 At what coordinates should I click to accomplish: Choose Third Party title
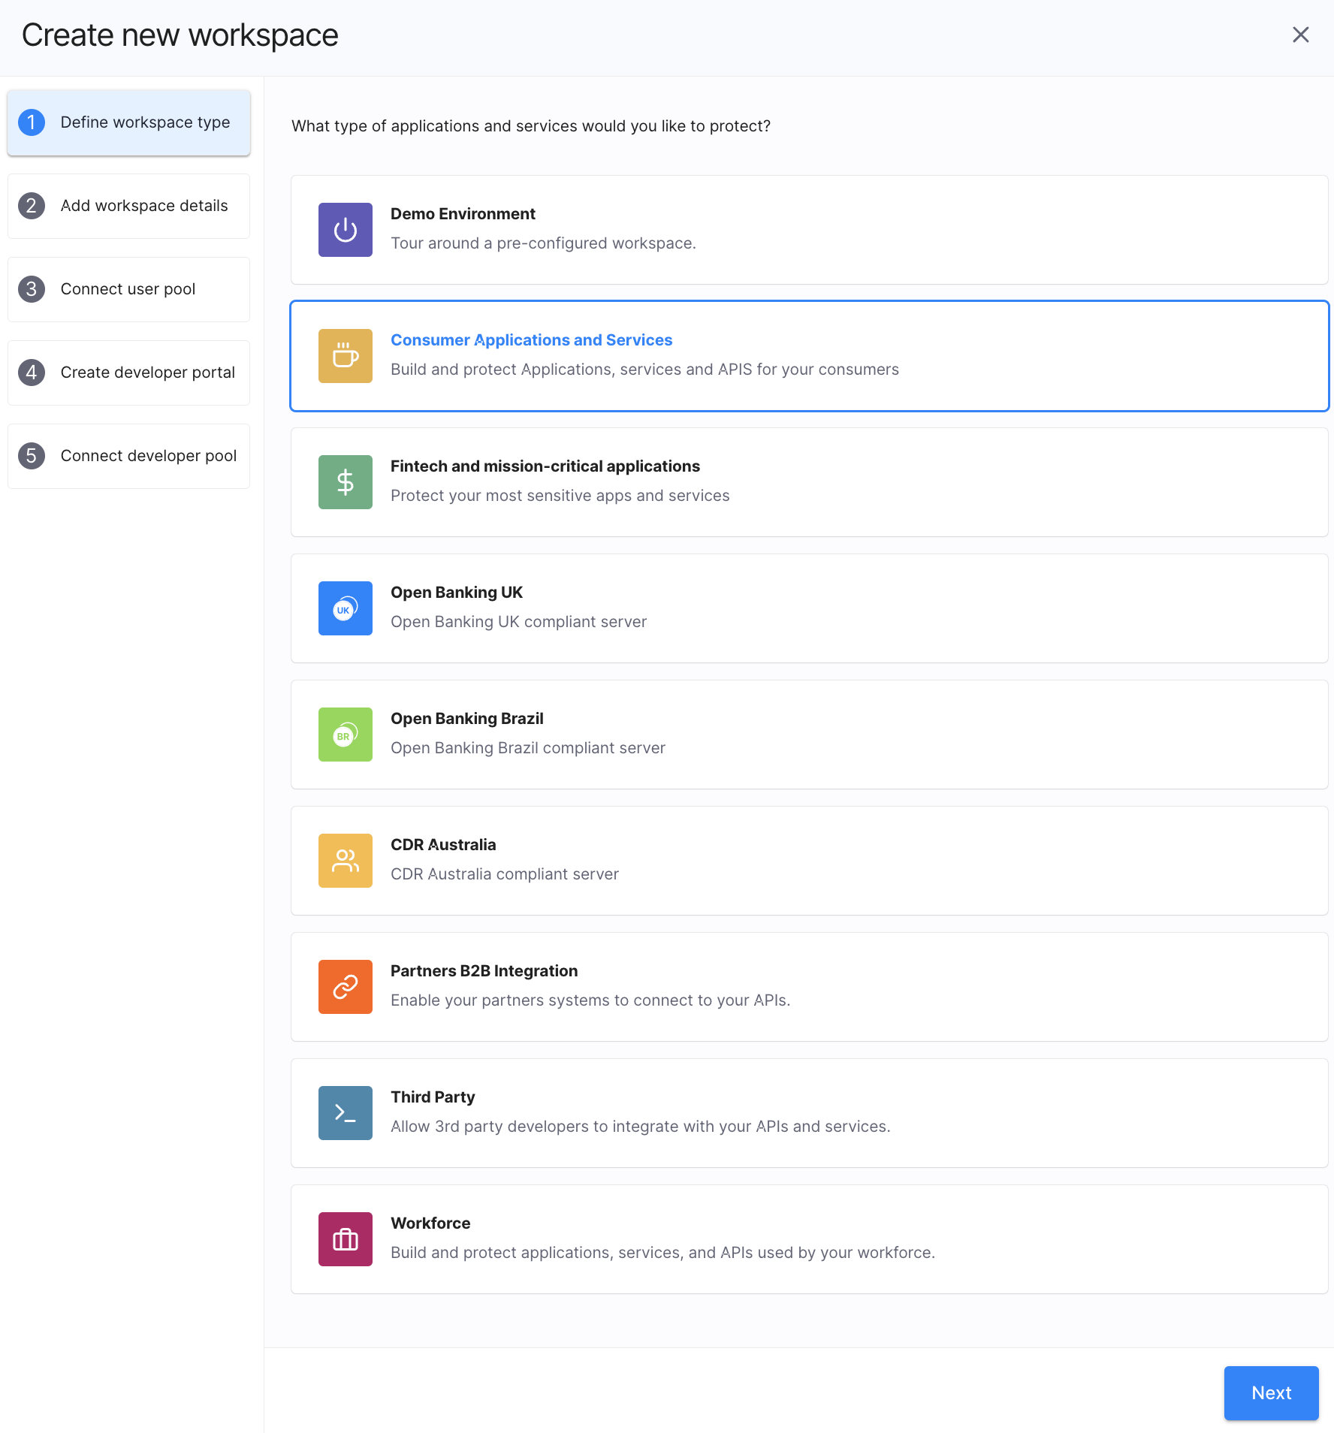[x=433, y=1097]
